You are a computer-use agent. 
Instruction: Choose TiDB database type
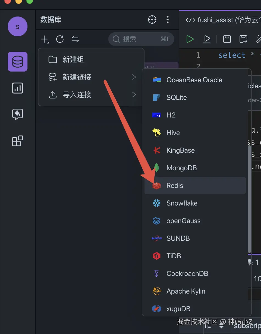[195, 256]
